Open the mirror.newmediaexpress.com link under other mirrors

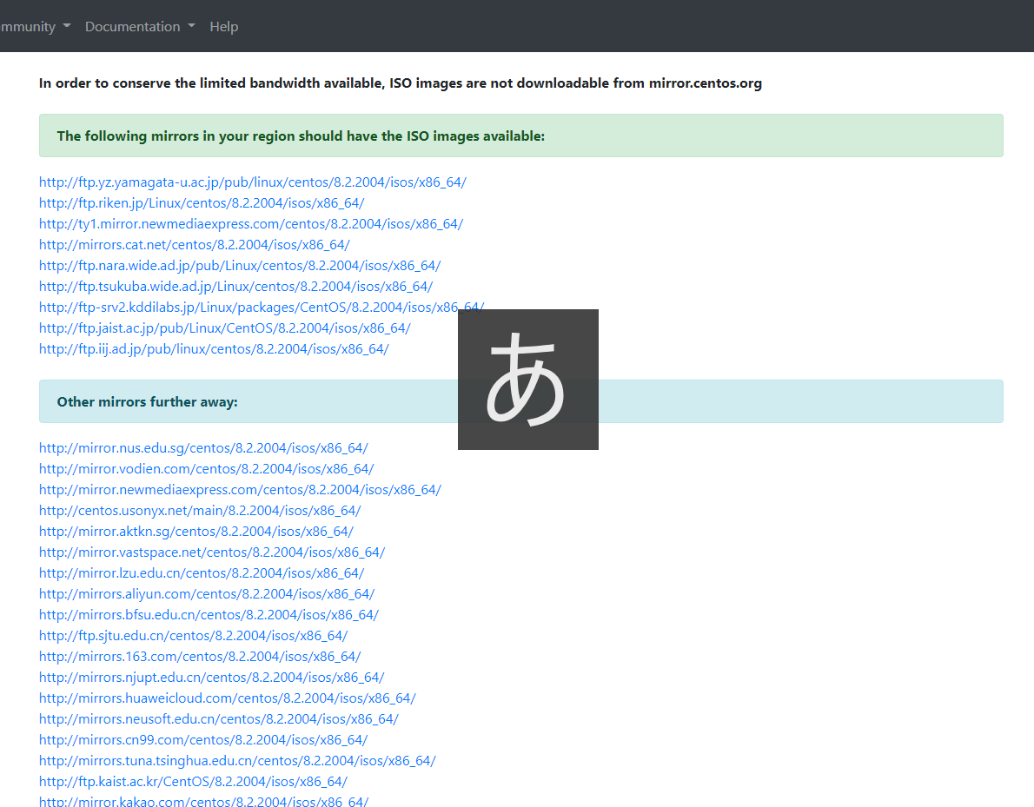pos(240,490)
